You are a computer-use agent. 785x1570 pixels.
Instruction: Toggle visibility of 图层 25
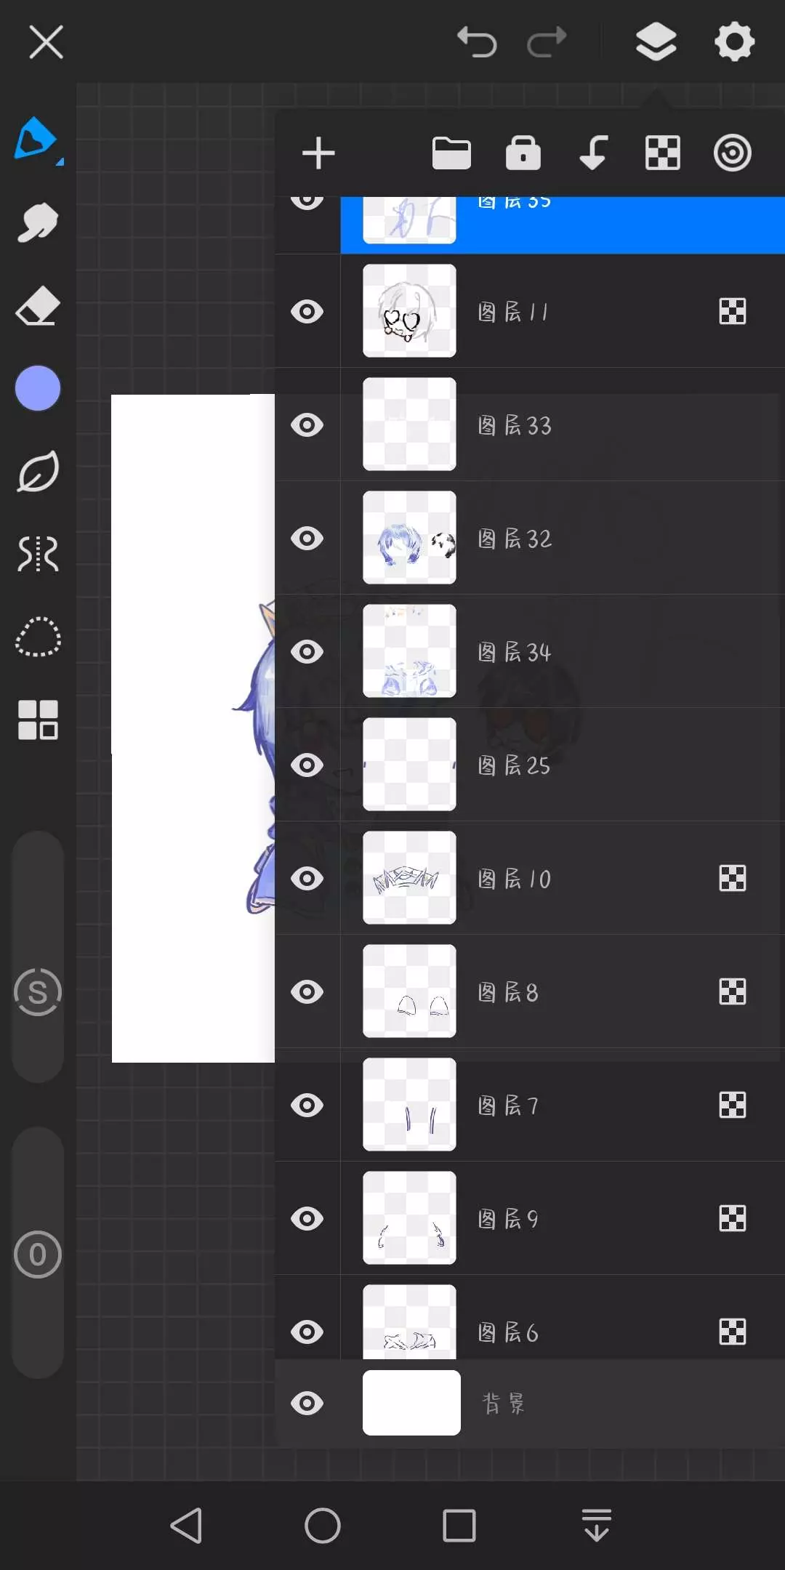coord(307,765)
